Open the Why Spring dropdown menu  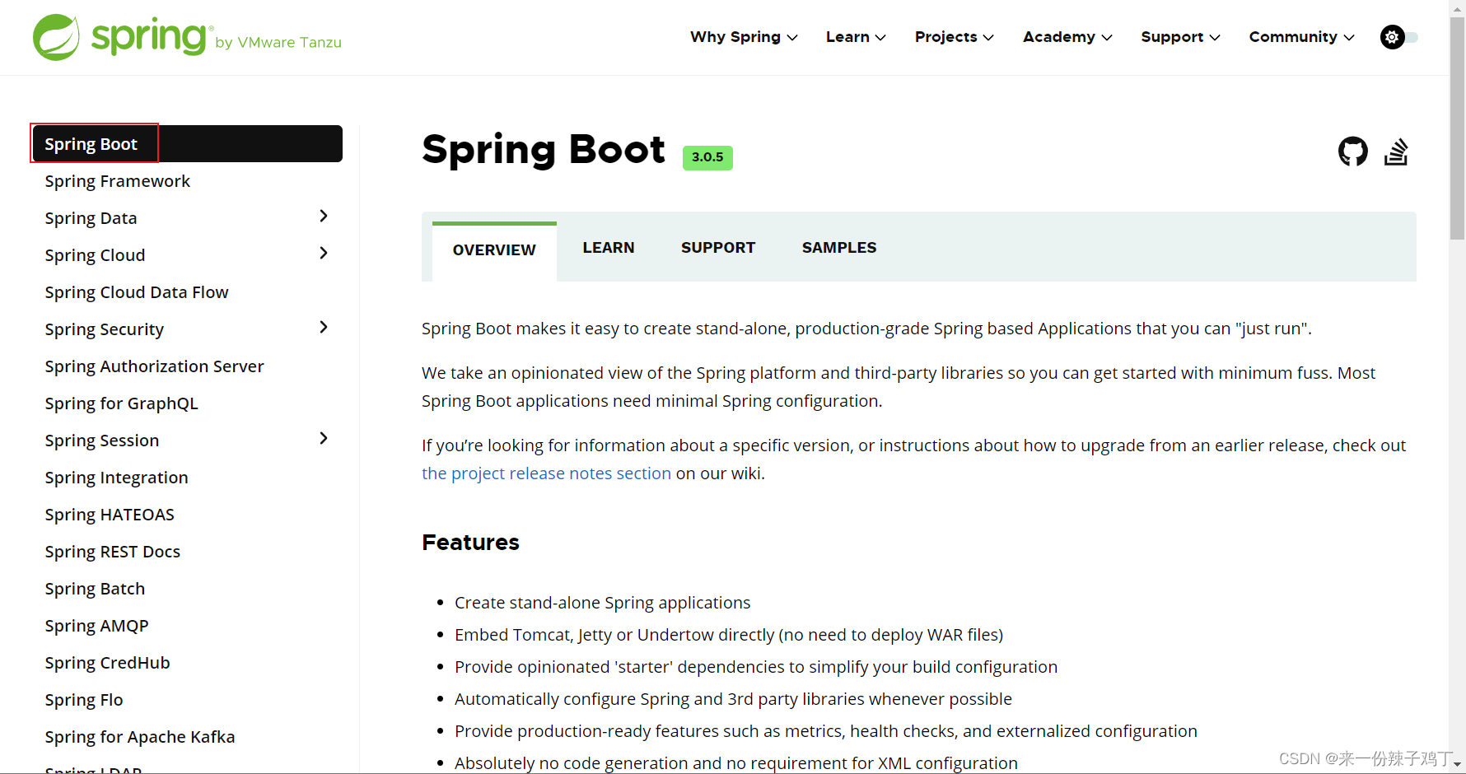click(744, 37)
